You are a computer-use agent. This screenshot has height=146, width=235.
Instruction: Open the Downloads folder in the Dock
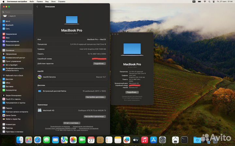point(197,140)
